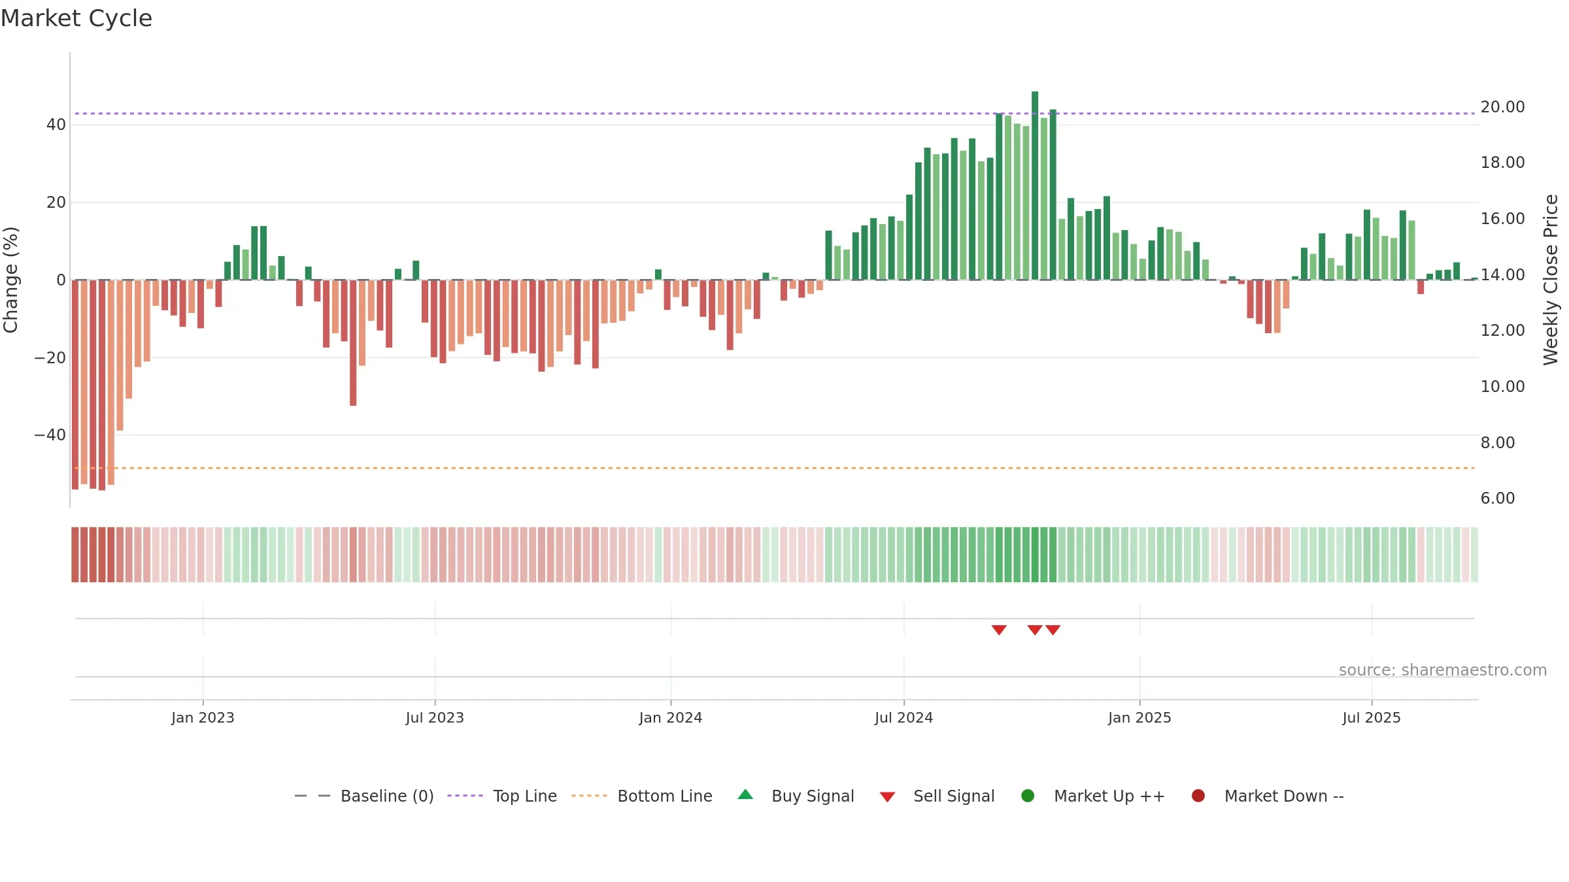Toggle the Top Line legend entry
The image size is (1569, 882).
click(x=502, y=796)
